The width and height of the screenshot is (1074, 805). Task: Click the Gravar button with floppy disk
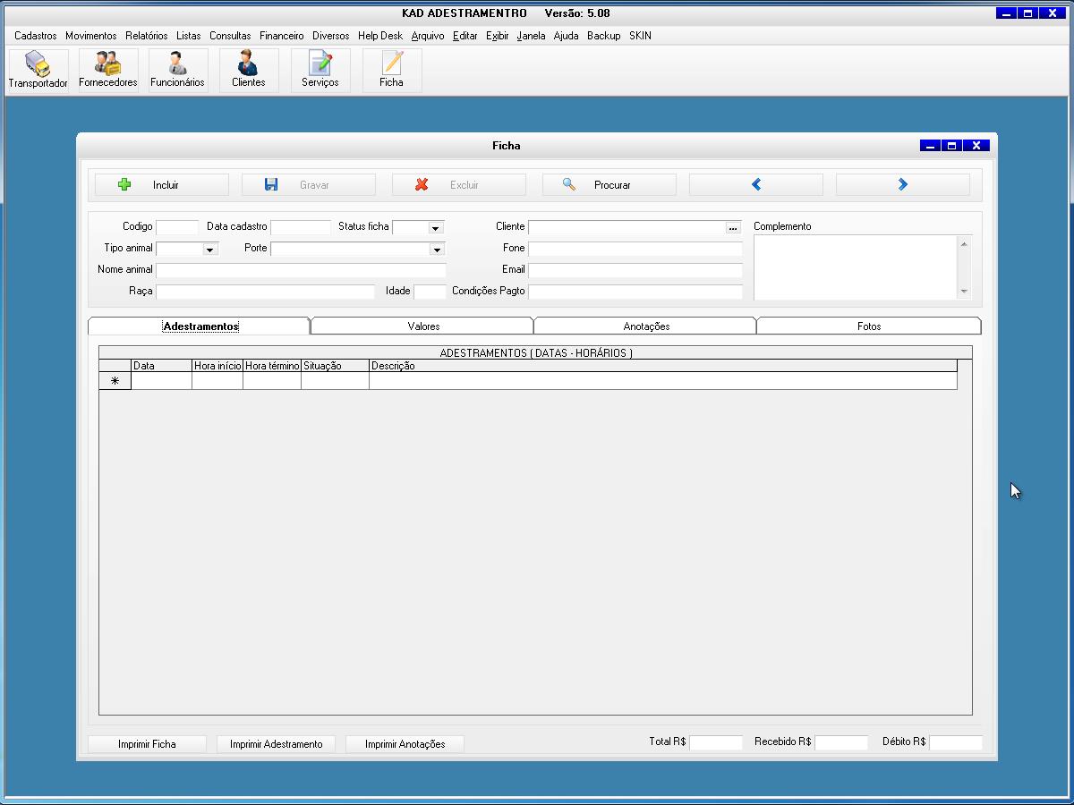pos(309,185)
